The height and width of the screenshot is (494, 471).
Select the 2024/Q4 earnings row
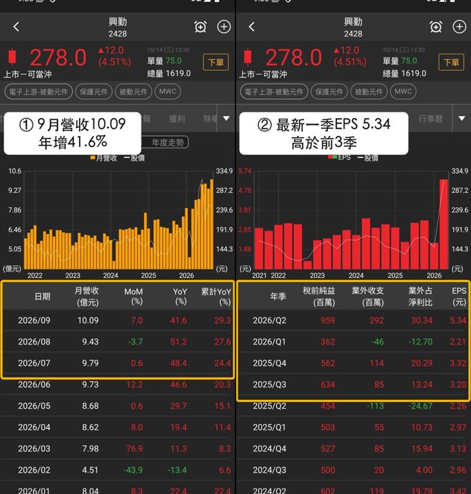click(x=353, y=449)
